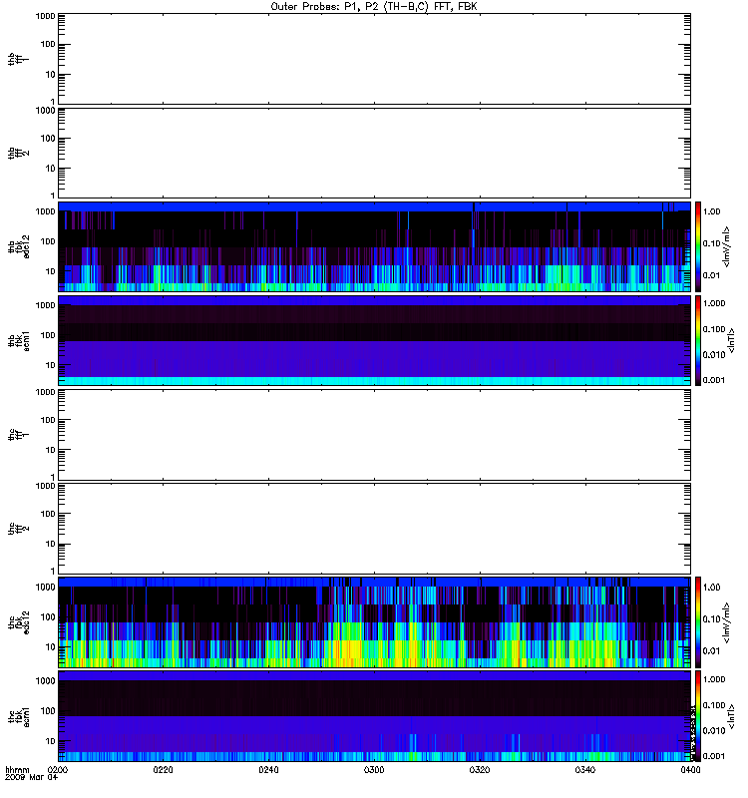Image resolution: width=748 pixels, height=798 pixels.
Task: Click the 'thc fff 2' y-axis title
Action: pos(18,529)
